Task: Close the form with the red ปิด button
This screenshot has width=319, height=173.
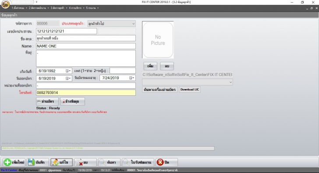Action: (x=167, y=162)
